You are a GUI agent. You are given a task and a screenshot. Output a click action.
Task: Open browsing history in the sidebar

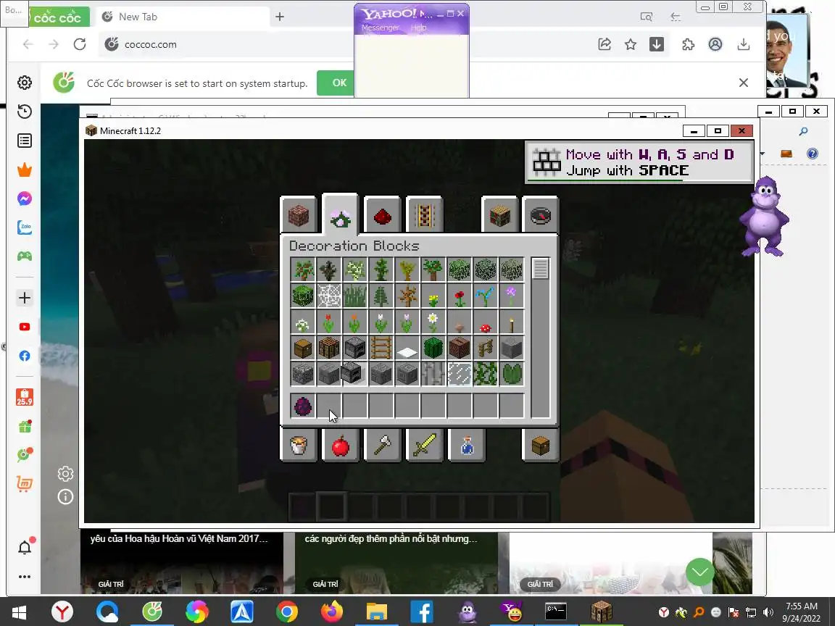(x=25, y=112)
